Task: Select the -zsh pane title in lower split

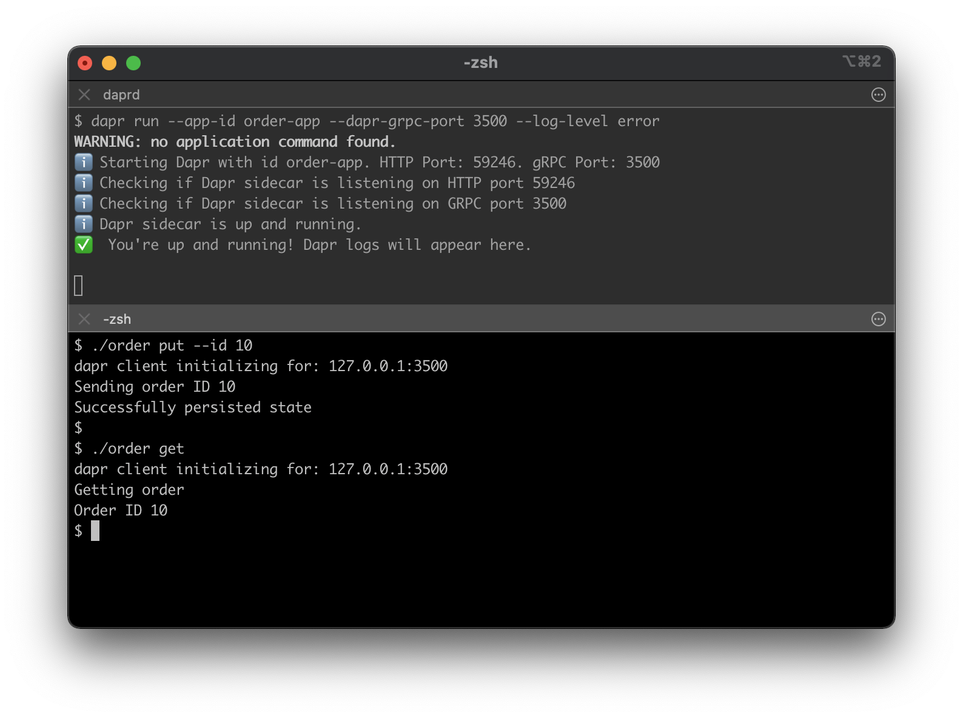Action: pos(117,319)
